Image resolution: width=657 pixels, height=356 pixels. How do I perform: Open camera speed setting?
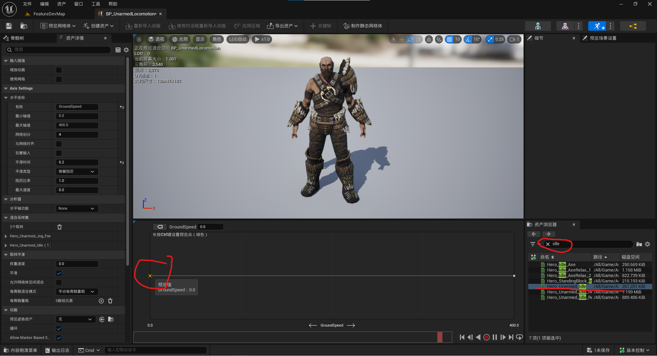pos(514,39)
